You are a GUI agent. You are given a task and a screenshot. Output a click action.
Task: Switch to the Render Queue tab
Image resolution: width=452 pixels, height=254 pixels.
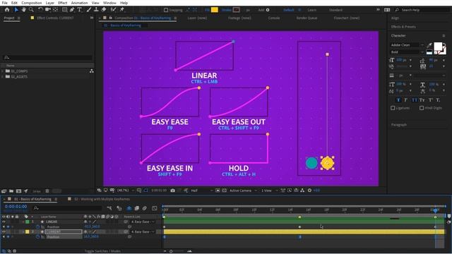tap(307, 18)
